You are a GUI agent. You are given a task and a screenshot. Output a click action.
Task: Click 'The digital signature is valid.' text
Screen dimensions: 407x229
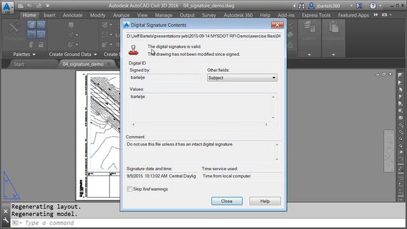[x=174, y=46]
